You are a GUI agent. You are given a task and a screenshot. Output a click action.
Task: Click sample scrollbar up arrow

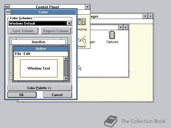tap(66, 59)
